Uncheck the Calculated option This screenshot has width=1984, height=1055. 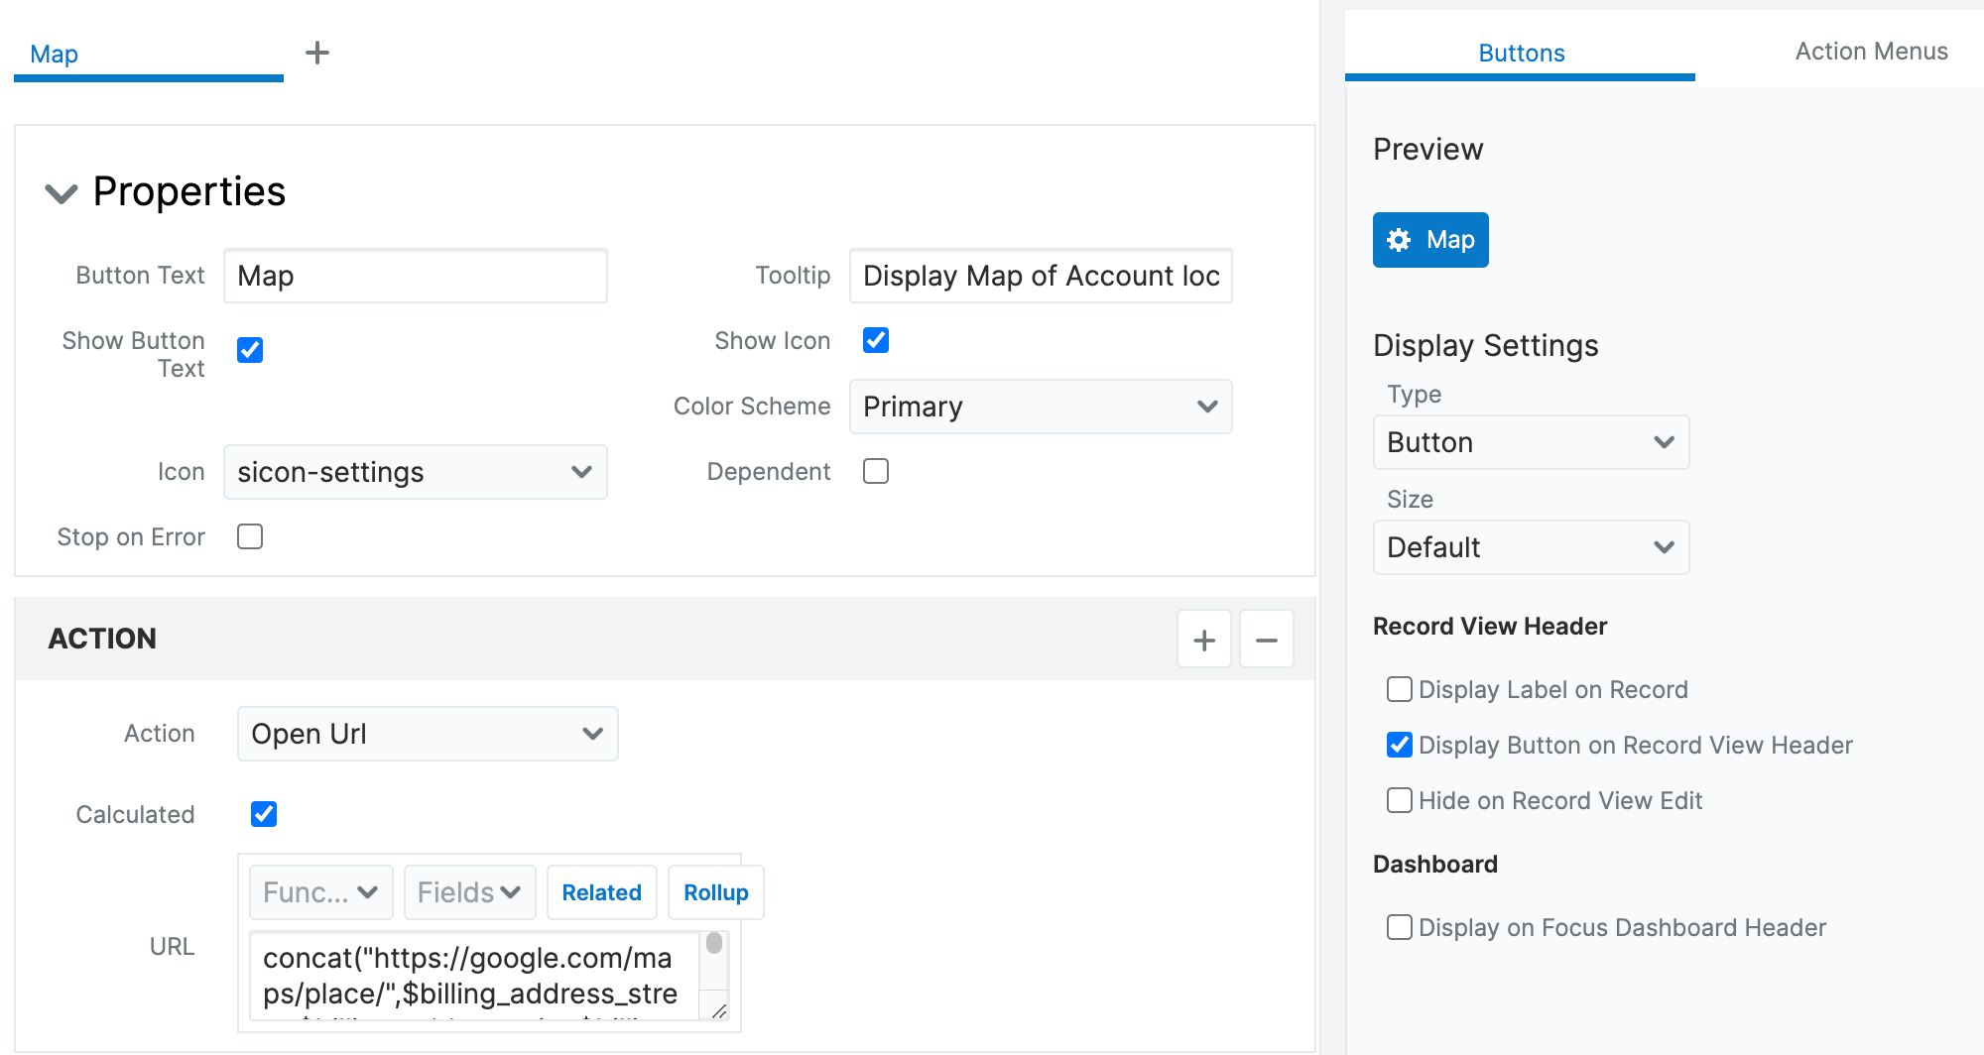click(263, 813)
